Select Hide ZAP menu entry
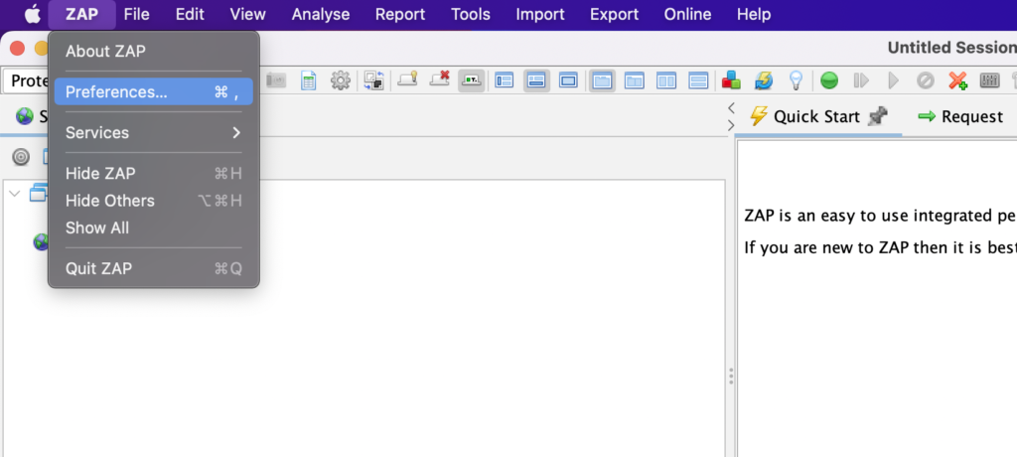The height and width of the screenshot is (457, 1017). 154,173
